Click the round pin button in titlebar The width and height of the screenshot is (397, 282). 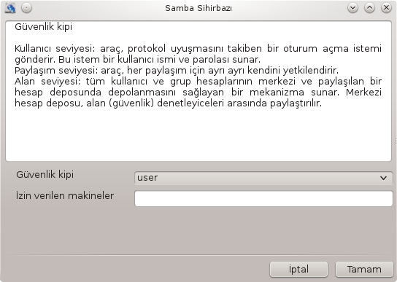[x=26, y=8]
